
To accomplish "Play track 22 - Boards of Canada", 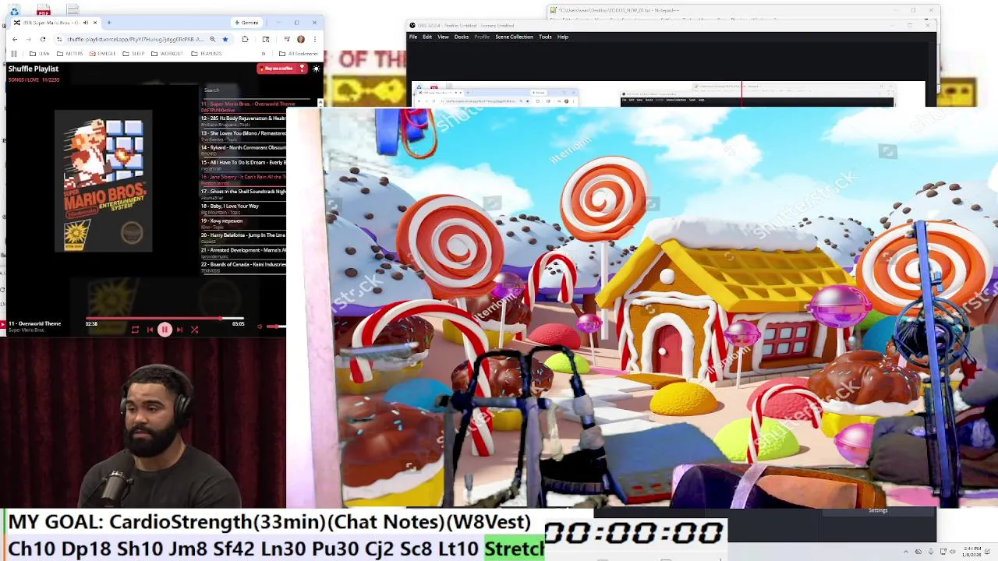I will [243, 266].
